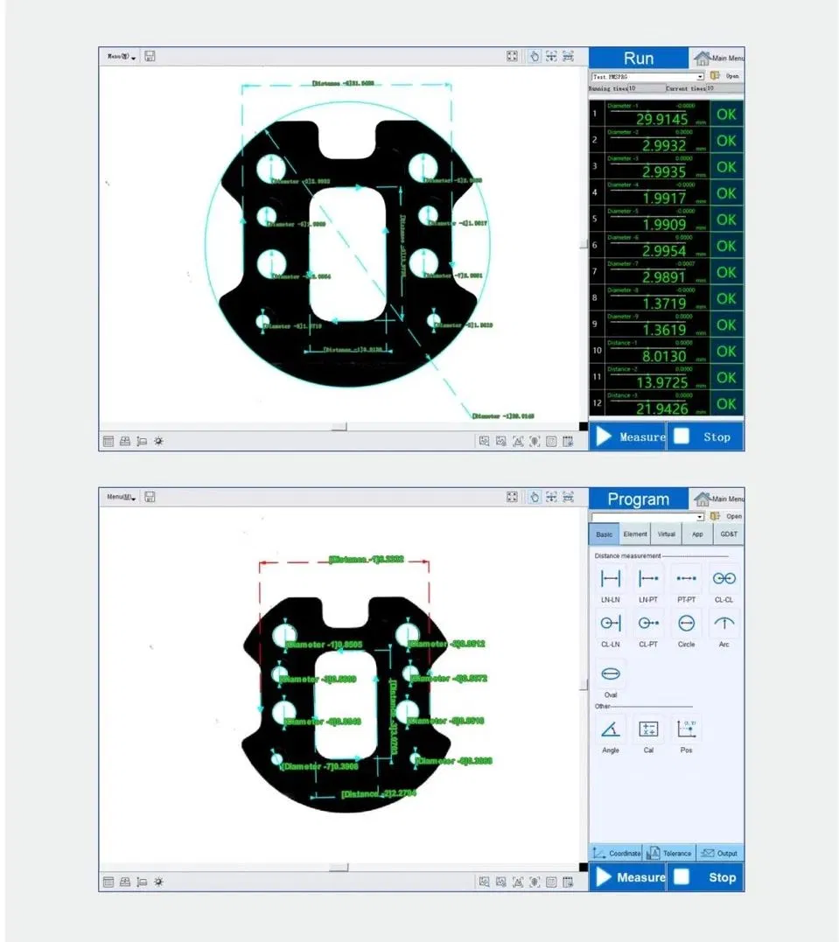Viewport: 839px width, 942px height.
Task: Toggle fit-to-screen icon in Program window toolbar
Action: click(x=512, y=498)
